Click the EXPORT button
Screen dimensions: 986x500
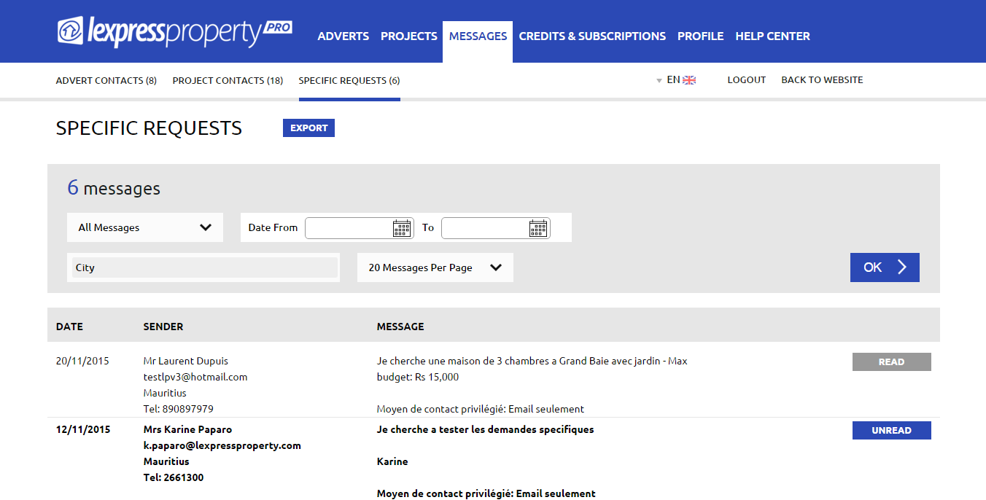(x=308, y=128)
